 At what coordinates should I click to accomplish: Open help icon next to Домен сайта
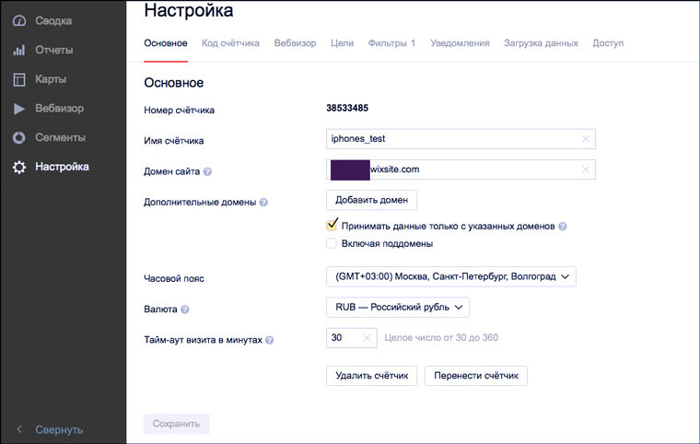click(207, 171)
